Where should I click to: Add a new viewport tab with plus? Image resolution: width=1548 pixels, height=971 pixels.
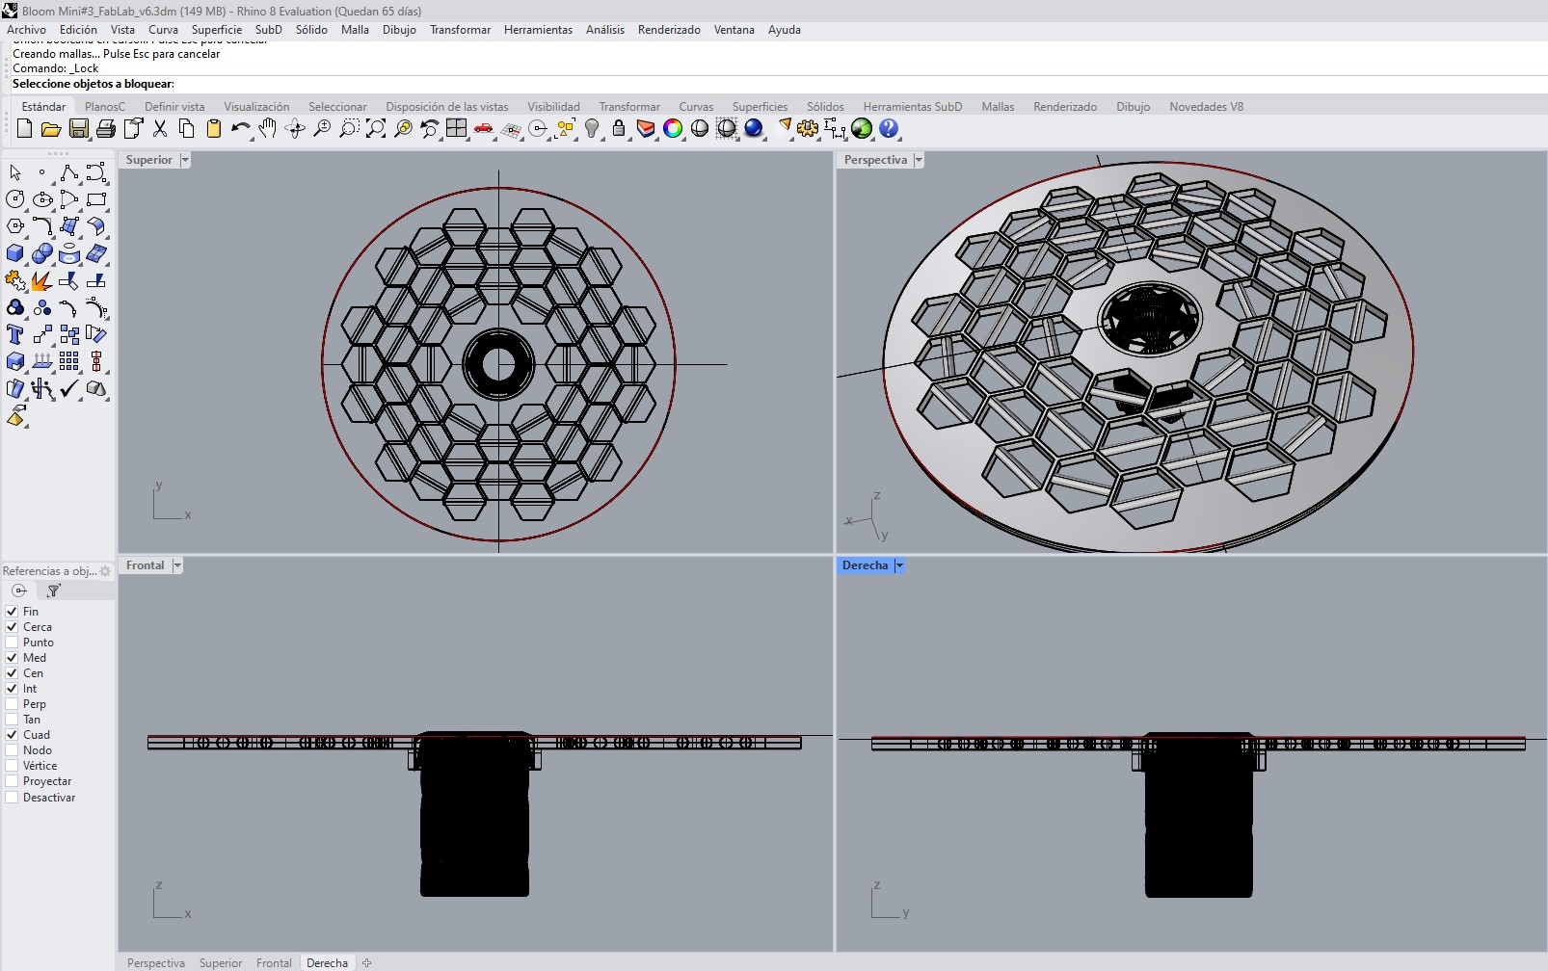[366, 963]
